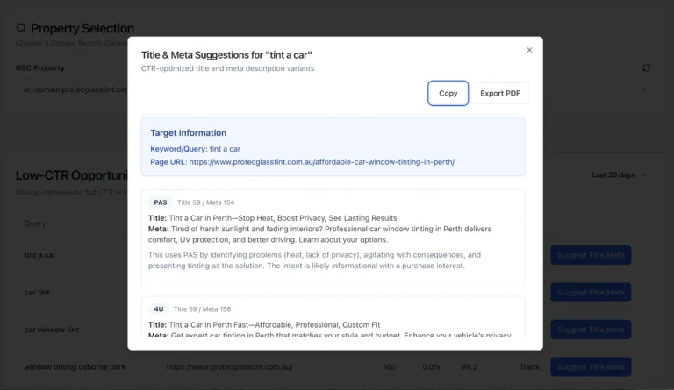The image size is (674, 390).
Task: Click Track in the window tinting osborne park row
Action: tap(529, 366)
